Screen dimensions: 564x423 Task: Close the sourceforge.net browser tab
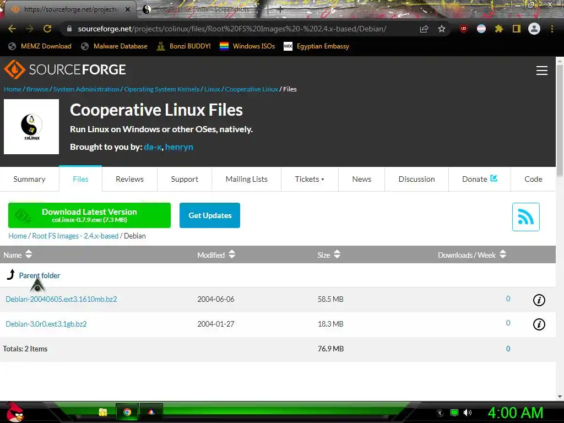coord(128,9)
